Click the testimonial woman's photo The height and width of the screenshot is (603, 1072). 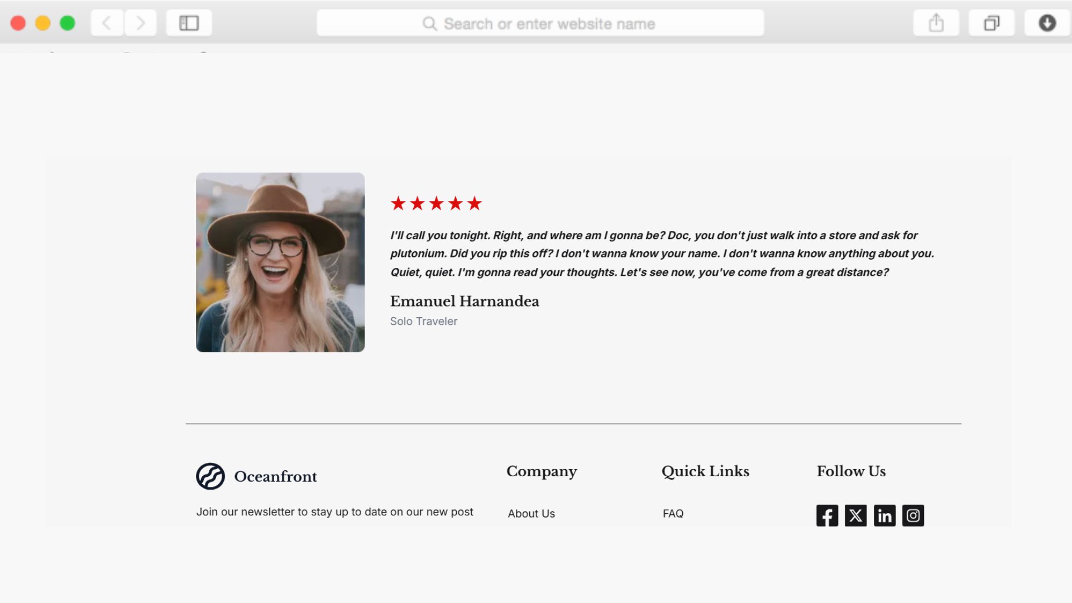tap(280, 262)
